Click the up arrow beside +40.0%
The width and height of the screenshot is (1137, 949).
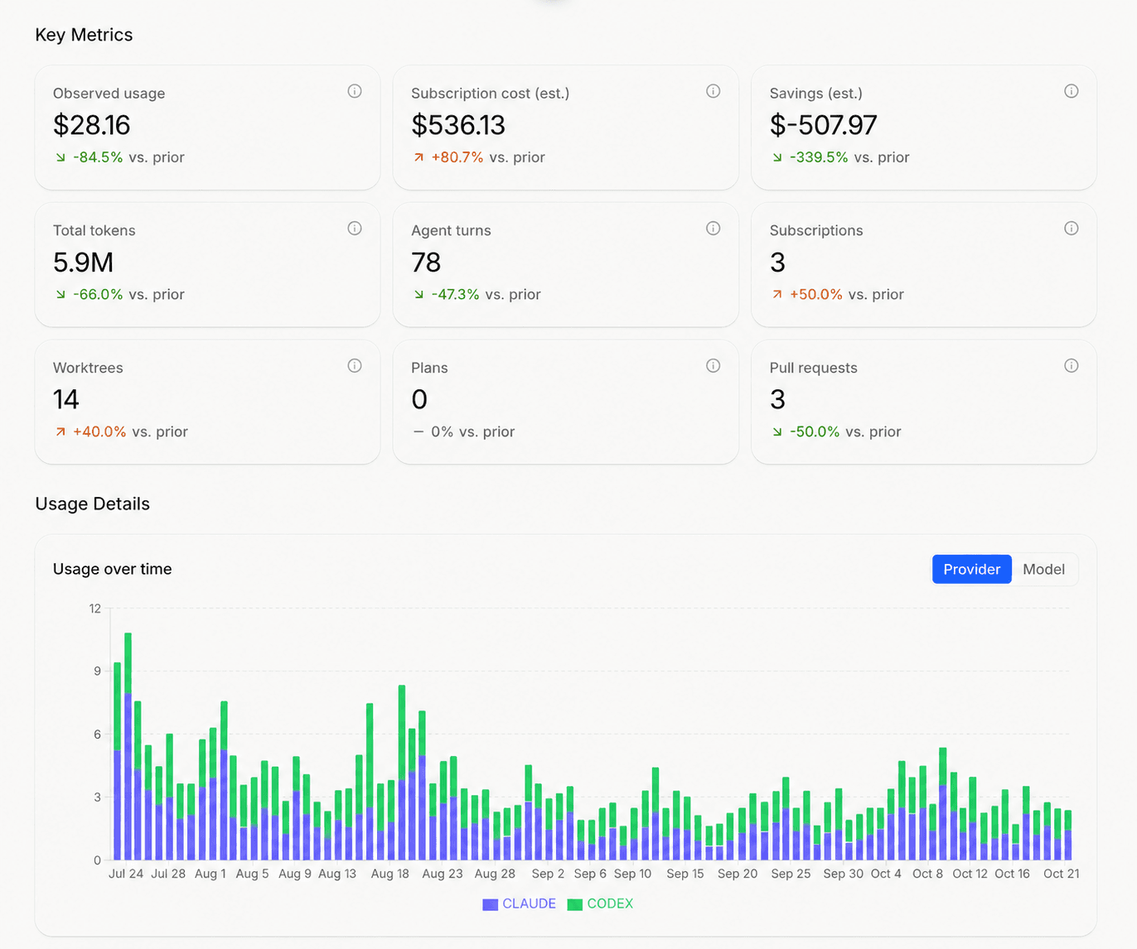pos(60,432)
